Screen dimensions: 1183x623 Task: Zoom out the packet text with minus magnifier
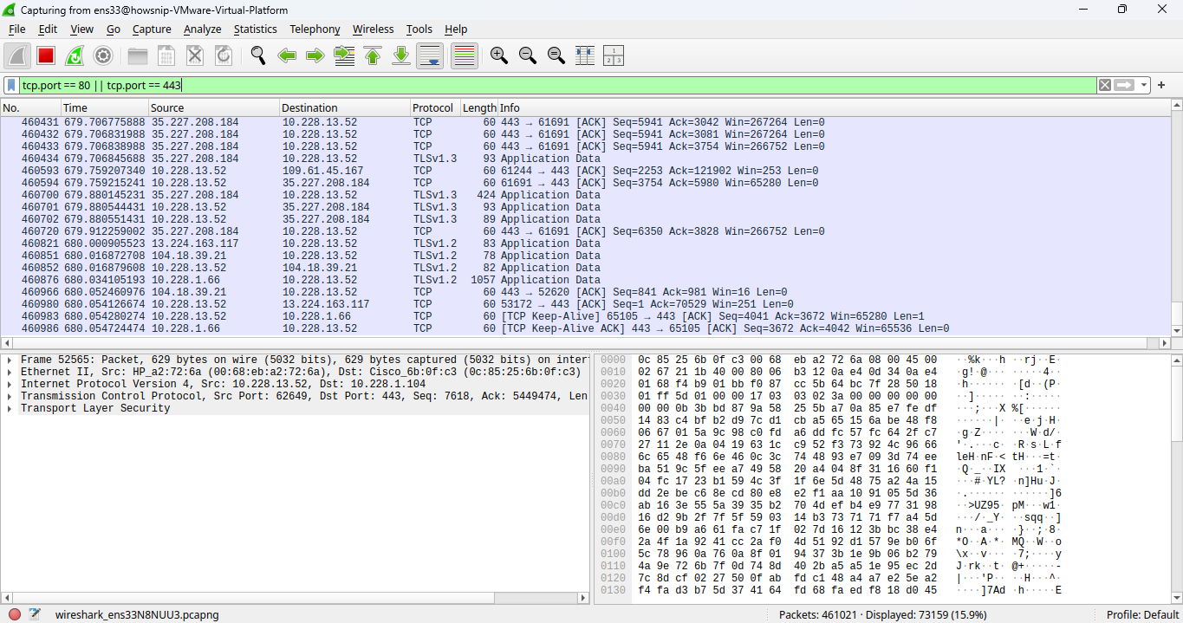point(528,55)
